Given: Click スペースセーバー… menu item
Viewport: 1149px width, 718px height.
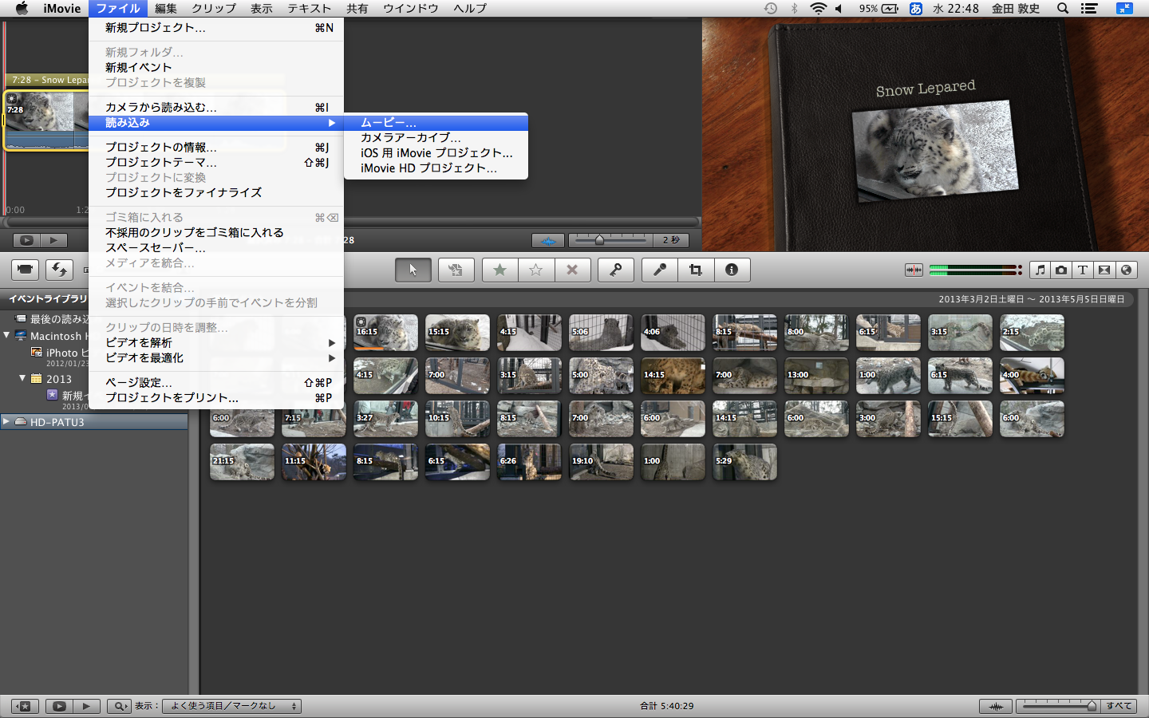Looking at the screenshot, I should click(x=216, y=247).
